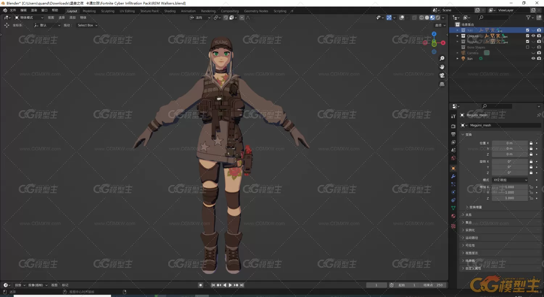Open outliner filter funnel dropdown
The image size is (544, 297).
tap(530, 17)
